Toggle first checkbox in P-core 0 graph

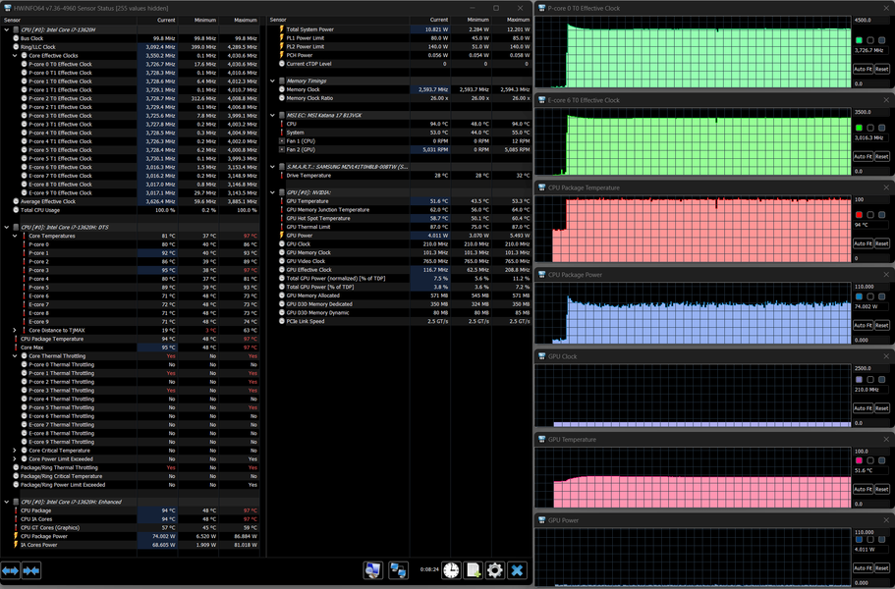[859, 40]
